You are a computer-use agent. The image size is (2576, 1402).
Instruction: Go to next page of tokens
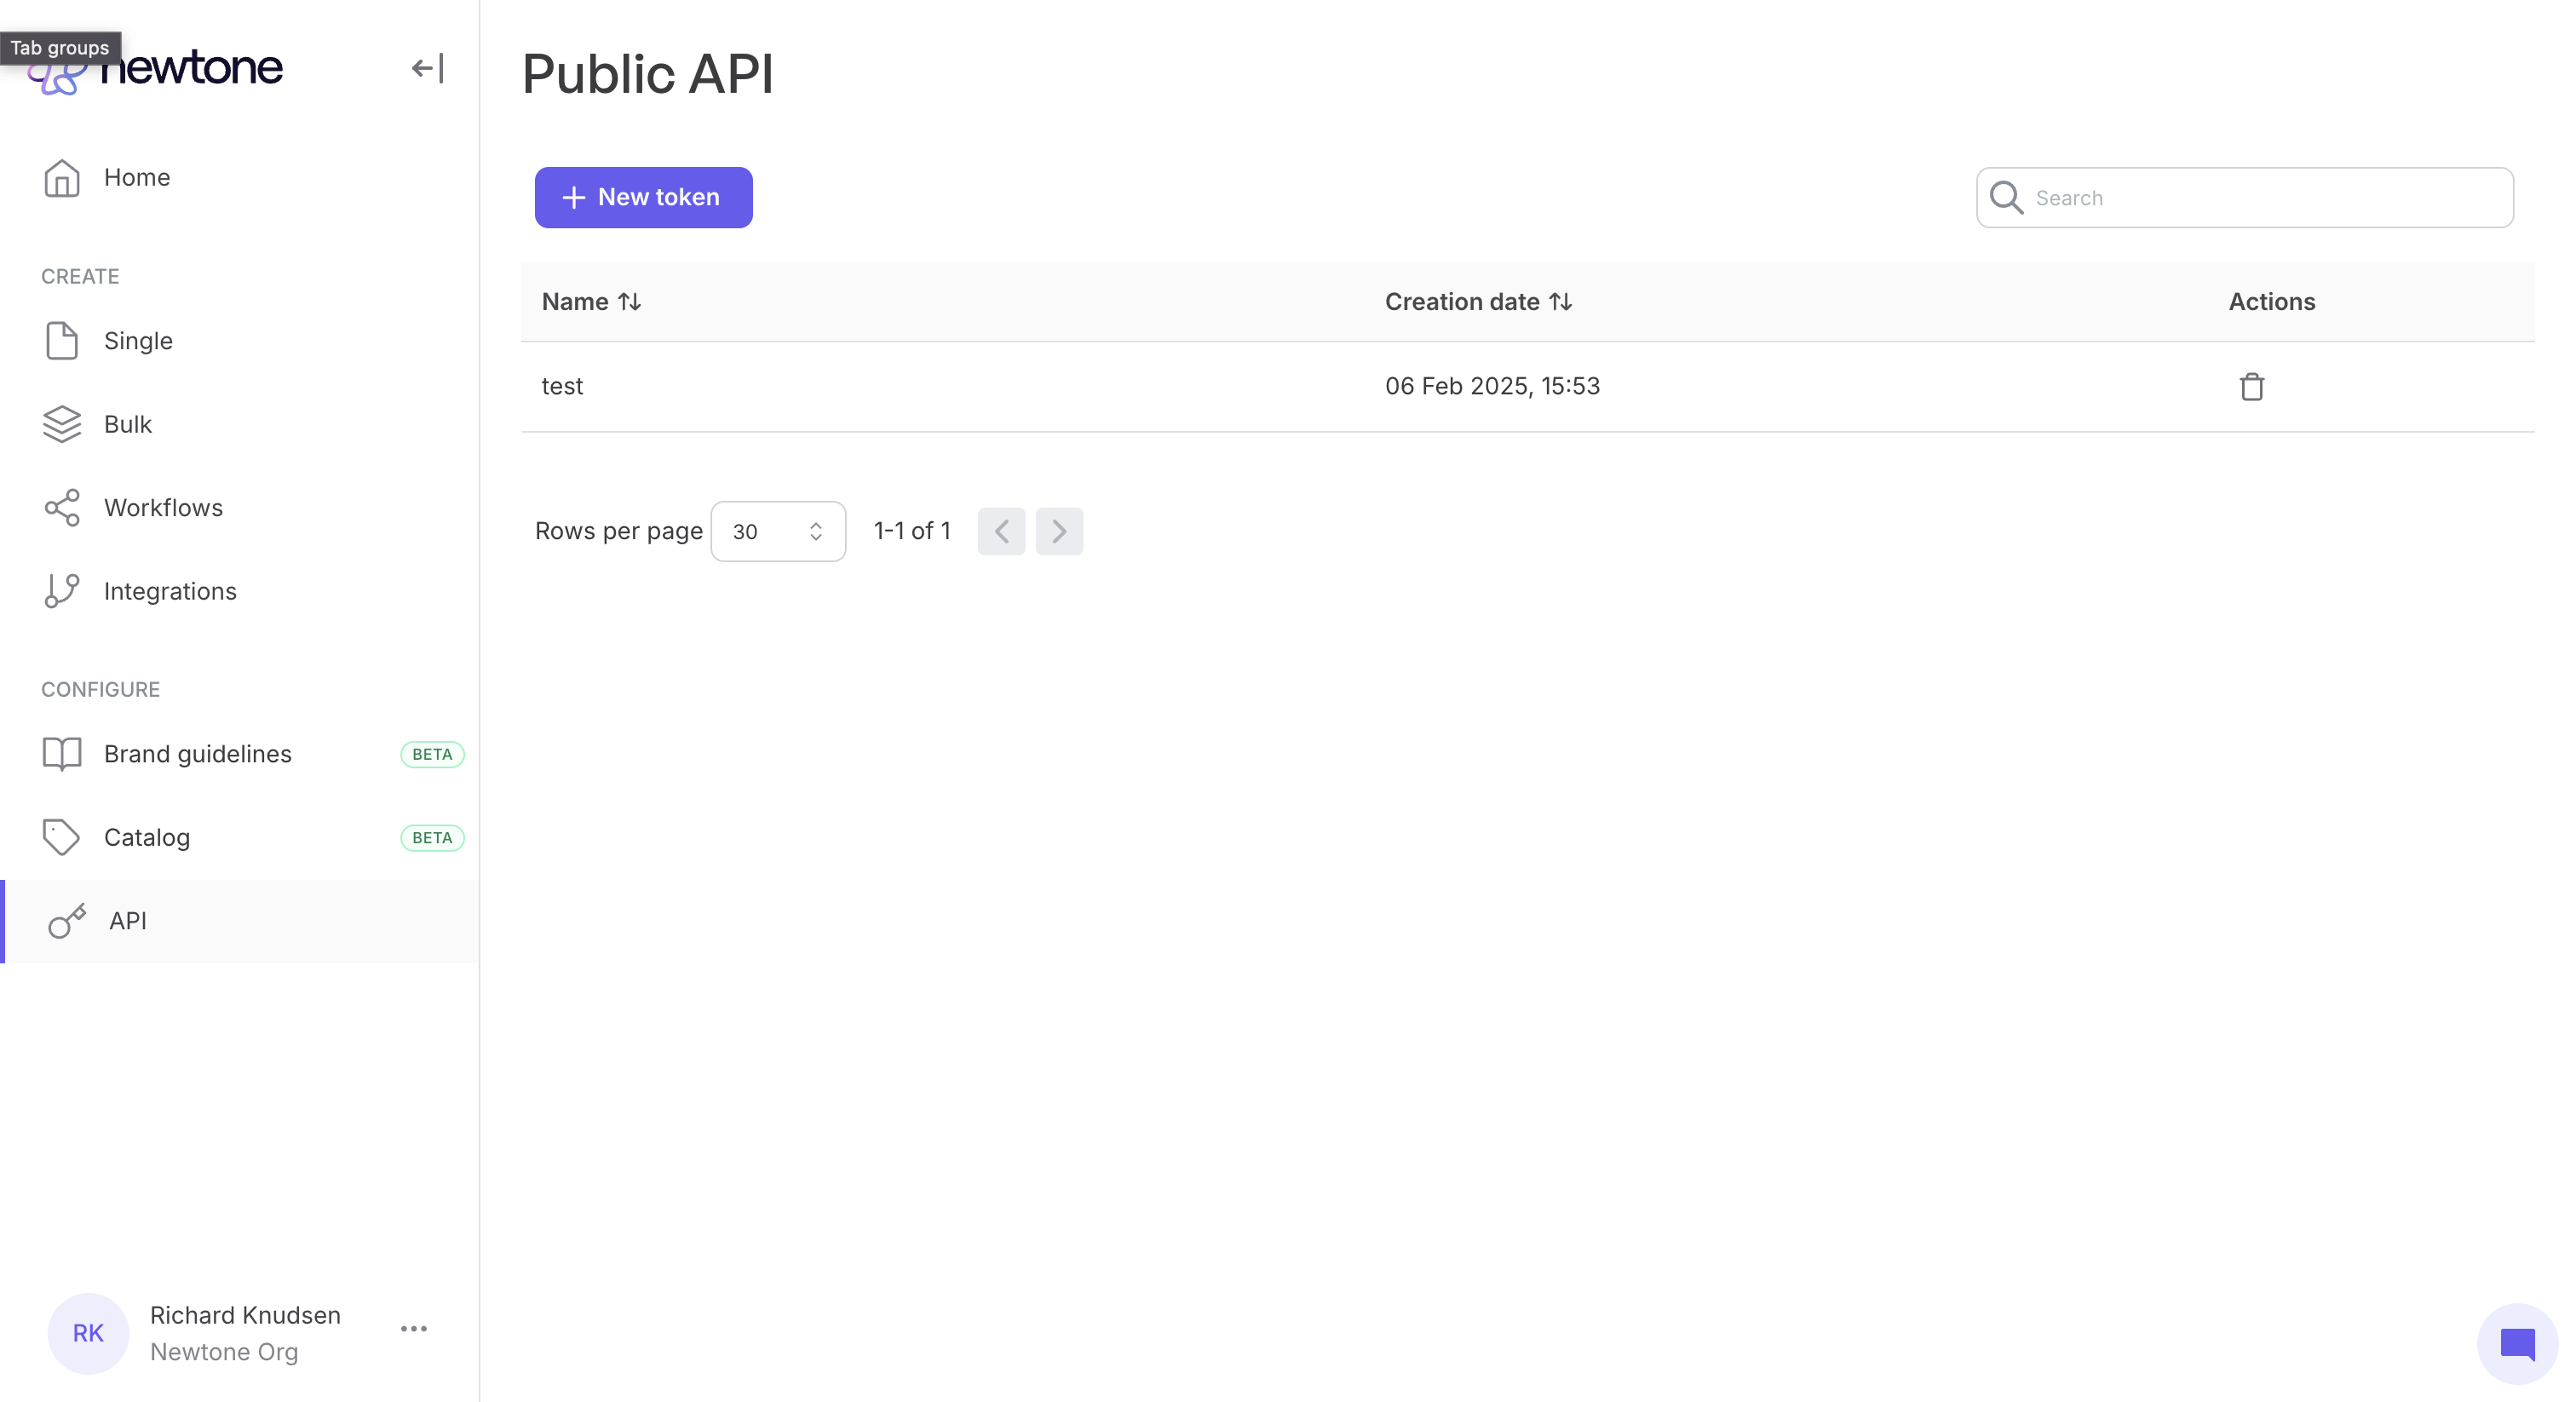pos(1059,531)
